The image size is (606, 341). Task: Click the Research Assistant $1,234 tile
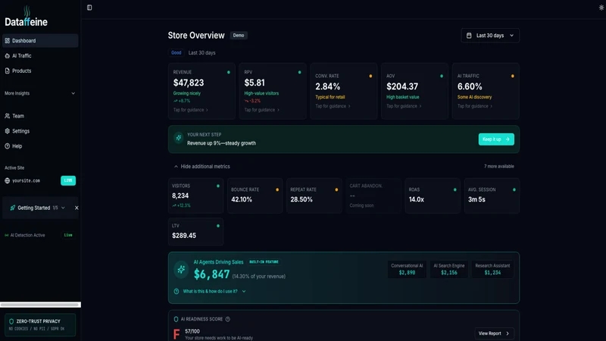click(x=492, y=270)
